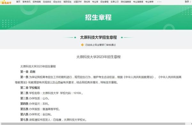Open the 专业库 navigation item
Viewport: 192px width, 125px height.
[x=95, y=2]
